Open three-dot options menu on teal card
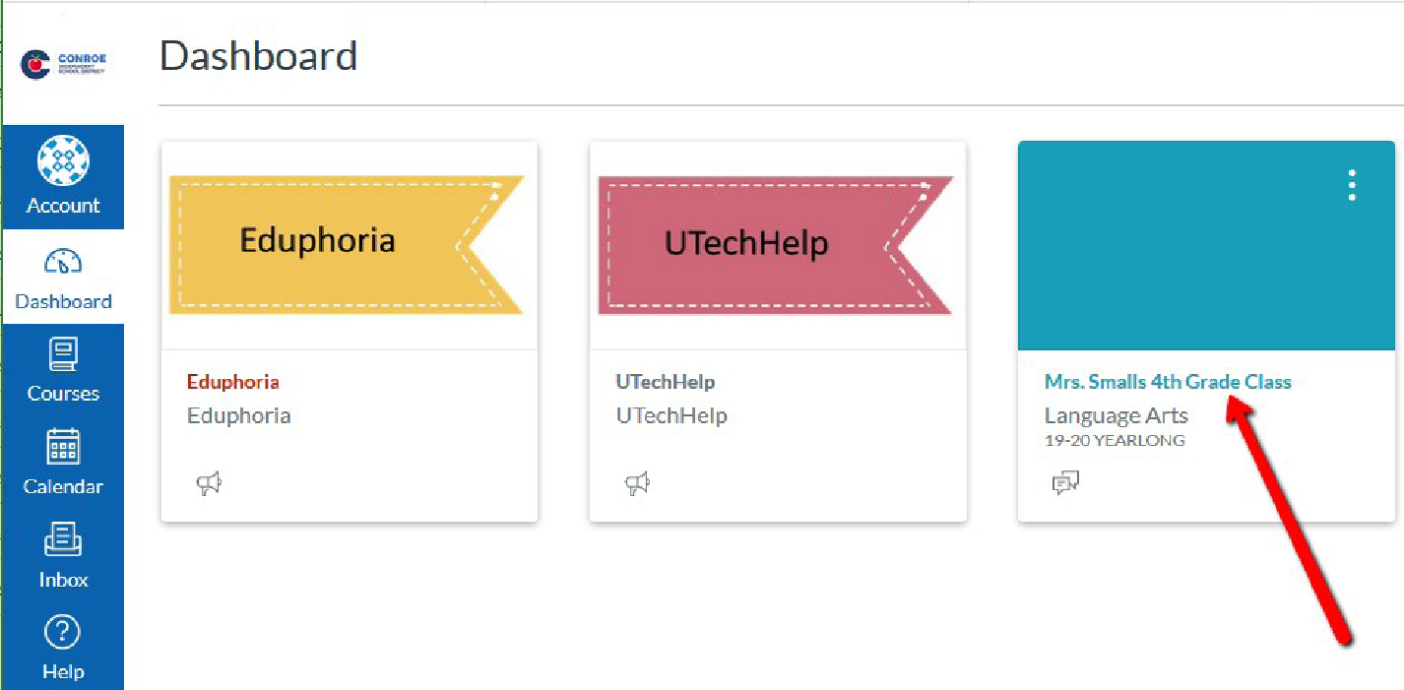The height and width of the screenshot is (690, 1404). (1352, 185)
